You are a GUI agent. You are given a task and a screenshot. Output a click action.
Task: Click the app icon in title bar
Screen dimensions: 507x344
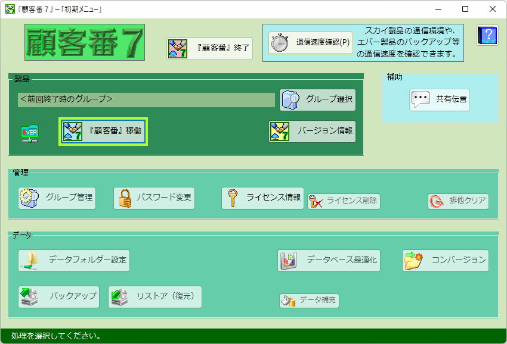(10, 9)
